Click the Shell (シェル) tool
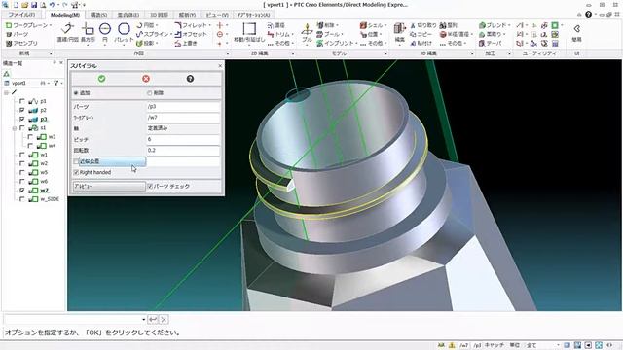Screen dimensions: 623x350 click(372, 25)
